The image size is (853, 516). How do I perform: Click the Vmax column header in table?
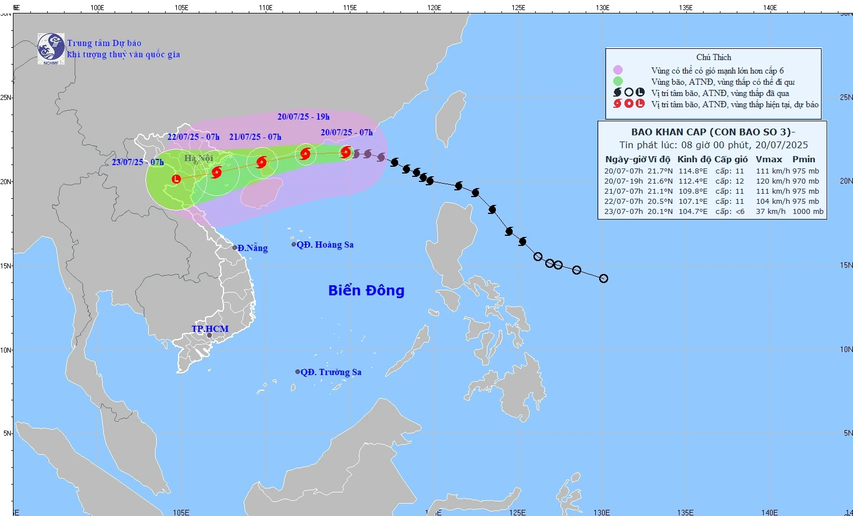[x=769, y=159]
